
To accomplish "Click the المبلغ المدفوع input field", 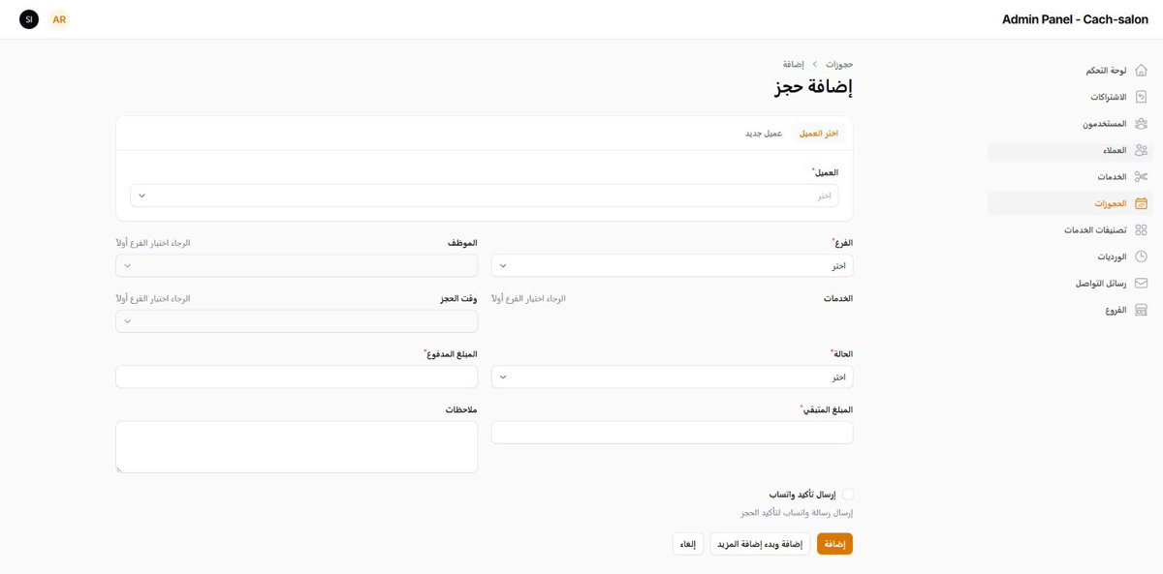I will (297, 377).
